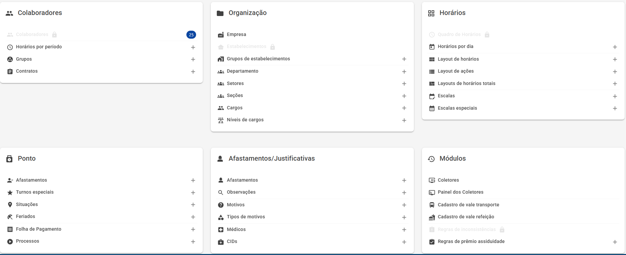Add a new group with Grupos plus icon

pos(193,59)
